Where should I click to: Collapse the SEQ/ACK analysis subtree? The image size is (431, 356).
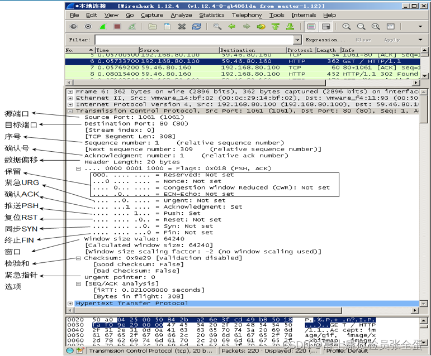pos(78,283)
